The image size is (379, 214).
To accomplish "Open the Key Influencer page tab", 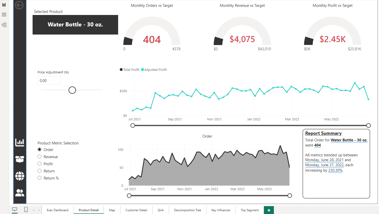I will (x=221, y=210).
